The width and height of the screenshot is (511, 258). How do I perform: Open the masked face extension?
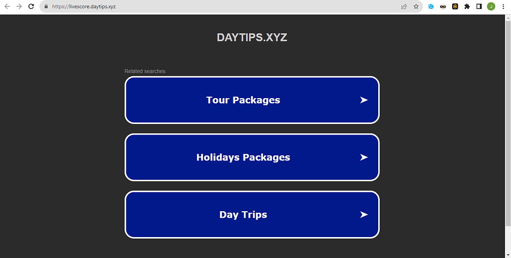point(443,6)
